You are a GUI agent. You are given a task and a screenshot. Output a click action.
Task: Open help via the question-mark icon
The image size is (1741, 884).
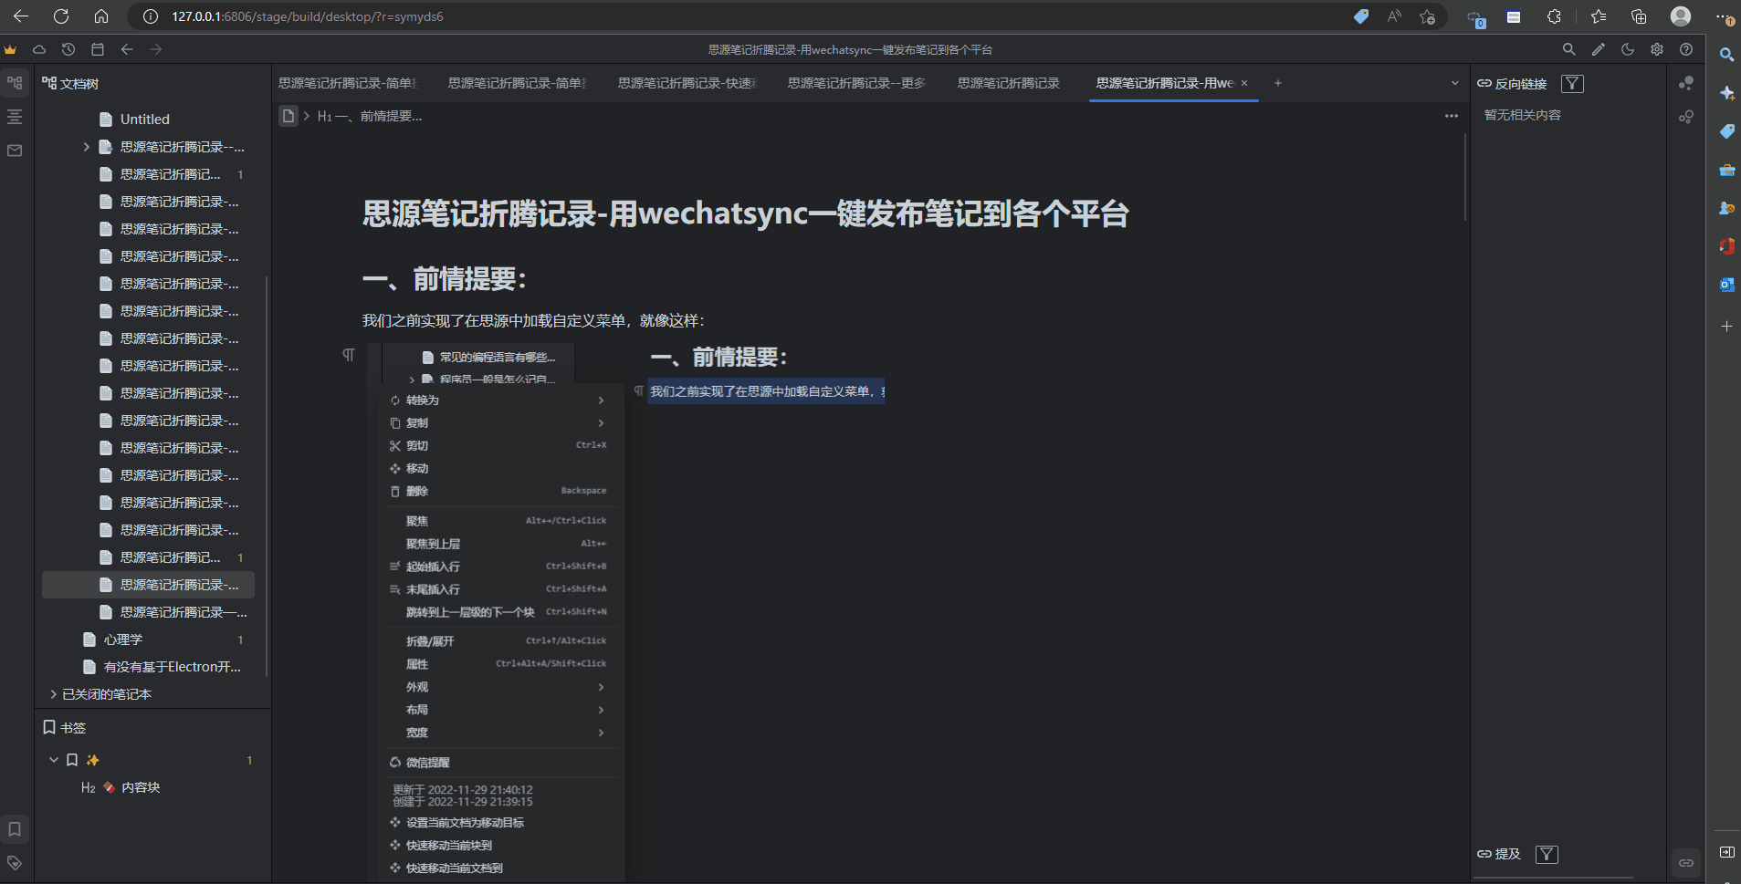(1688, 49)
